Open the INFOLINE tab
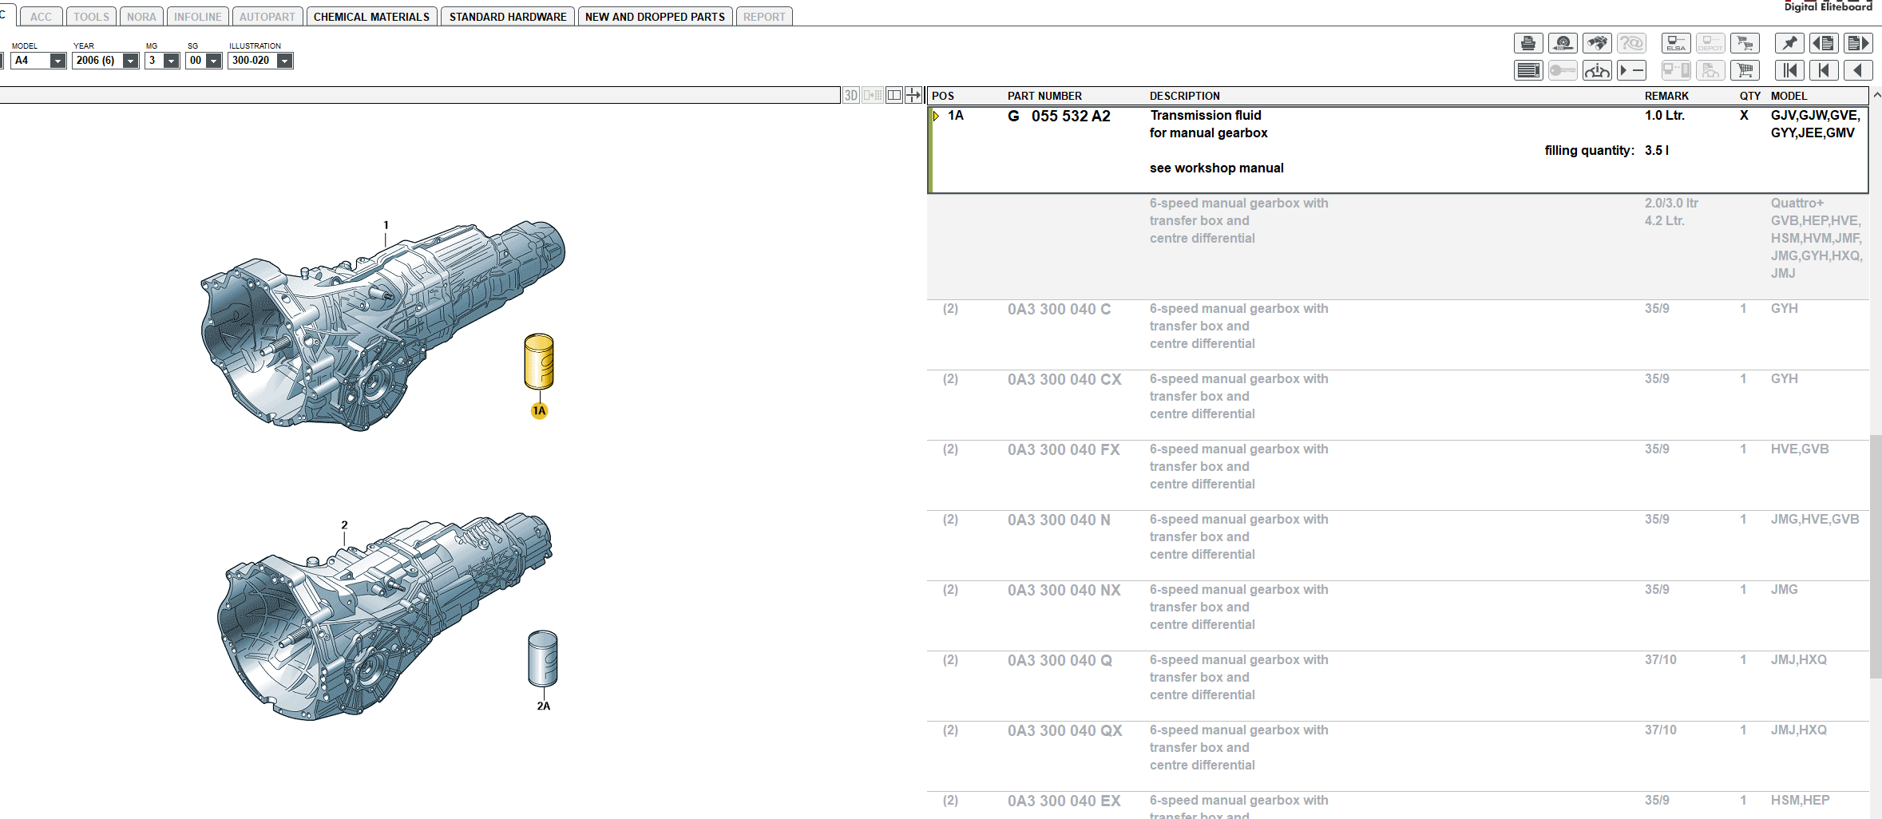This screenshot has height=819, width=1882. pos(197,17)
